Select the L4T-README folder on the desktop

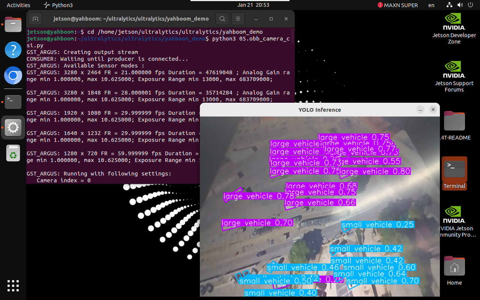[x=454, y=126]
